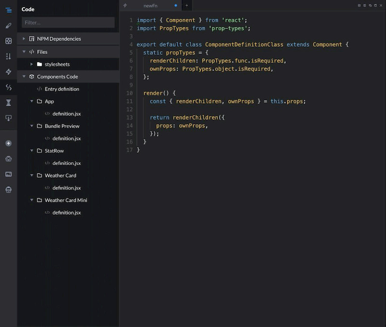Collapse the Files section arrow
386x327 pixels.
pyautogui.click(x=24, y=52)
